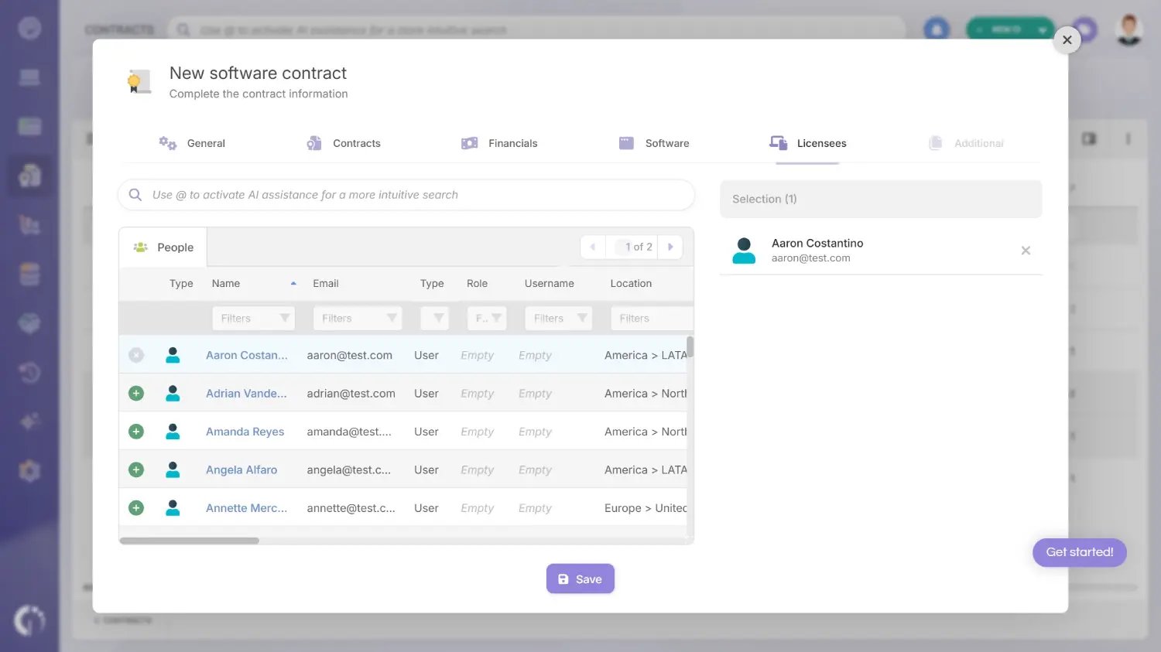Open Adrian Vande... name link

246,393
